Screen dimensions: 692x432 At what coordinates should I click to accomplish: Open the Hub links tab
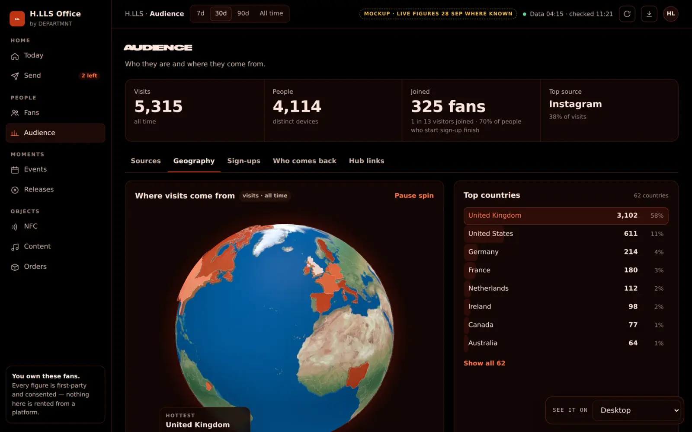366,161
